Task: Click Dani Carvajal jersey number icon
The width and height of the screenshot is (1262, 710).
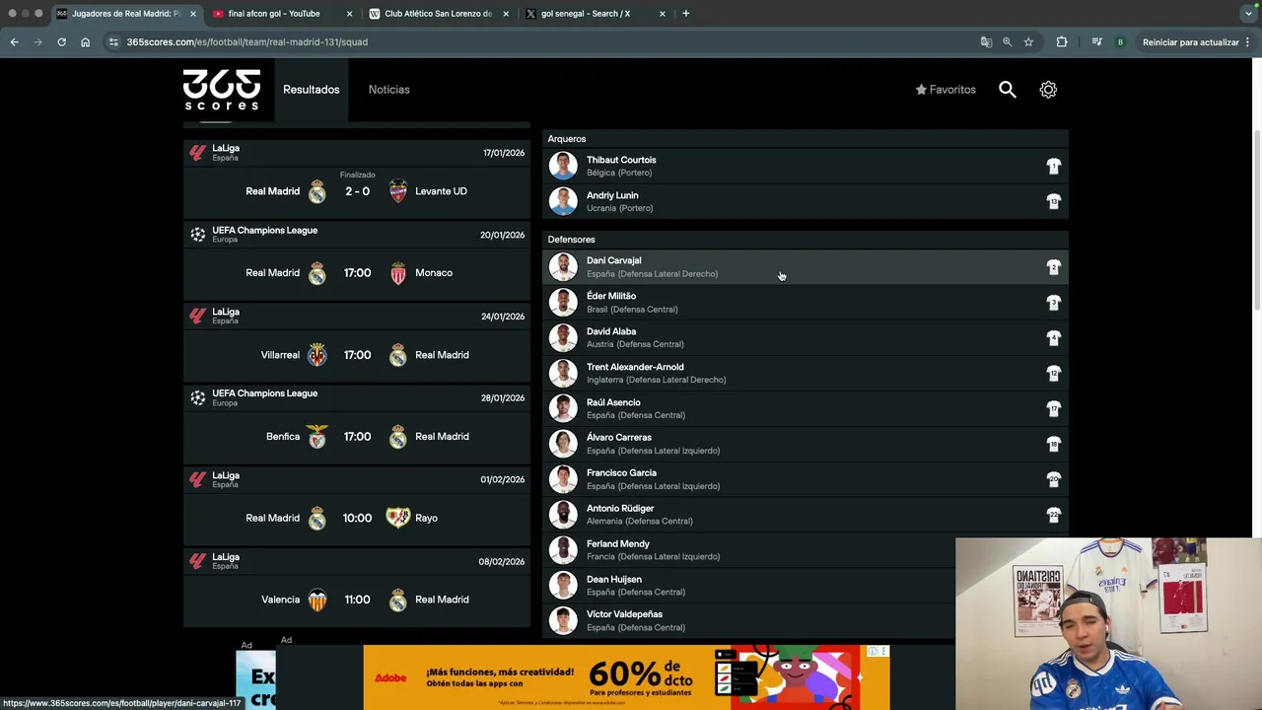Action: [1053, 267]
